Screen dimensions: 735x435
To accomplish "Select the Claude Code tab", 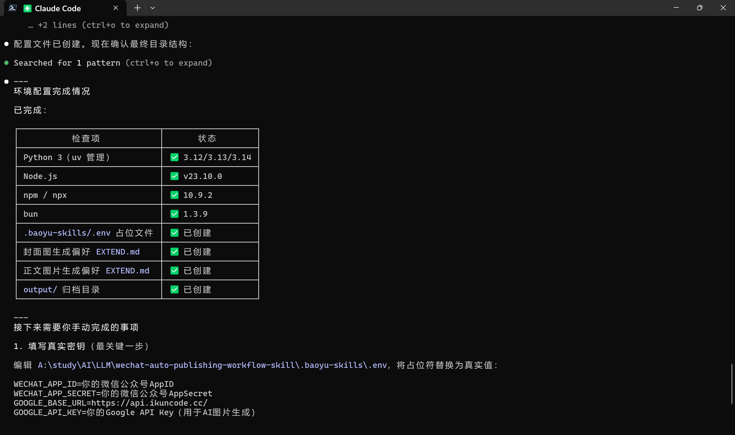I will [x=65, y=8].
